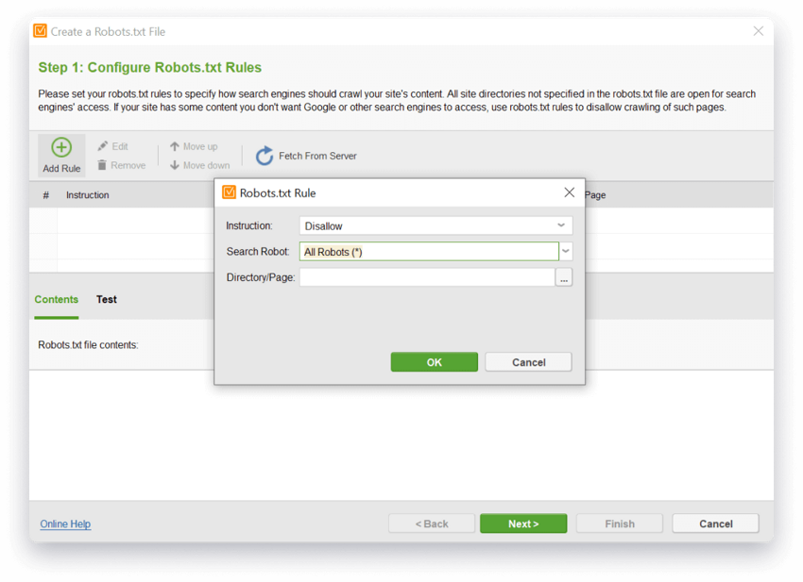Viewport: 803px width, 582px height.
Task: Expand the Search Robot dropdown
Action: click(x=565, y=251)
